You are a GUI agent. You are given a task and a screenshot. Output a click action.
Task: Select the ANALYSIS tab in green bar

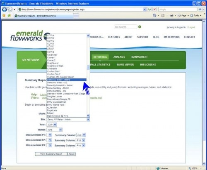pos(119,57)
